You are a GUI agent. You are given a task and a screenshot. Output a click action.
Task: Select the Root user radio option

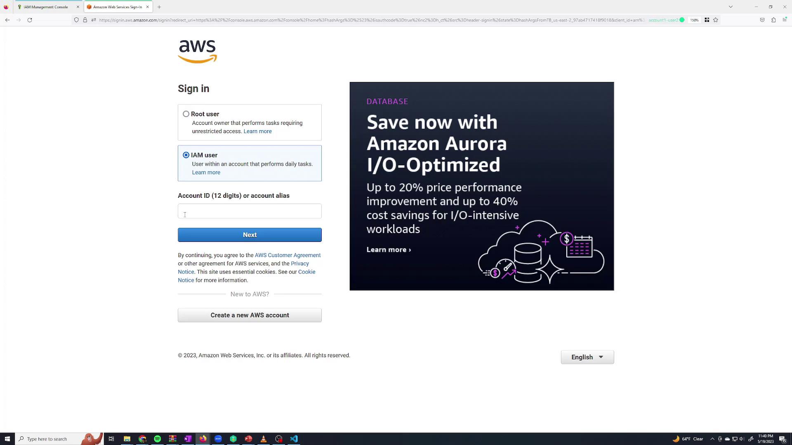(x=186, y=114)
